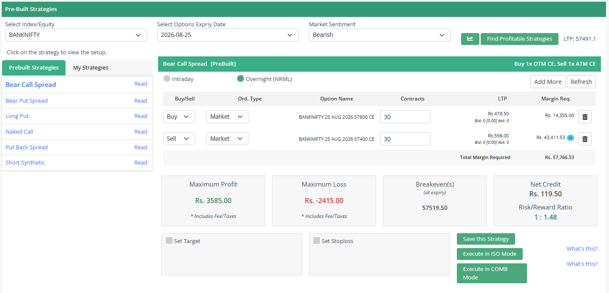Open Read link for Long Put
This screenshot has height=293, width=609.
[x=141, y=116]
